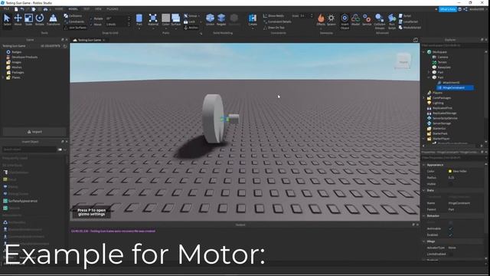Open the Service insertion tool
The height and width of the screenshot is (276, 490).
click(x=367, y=19)
